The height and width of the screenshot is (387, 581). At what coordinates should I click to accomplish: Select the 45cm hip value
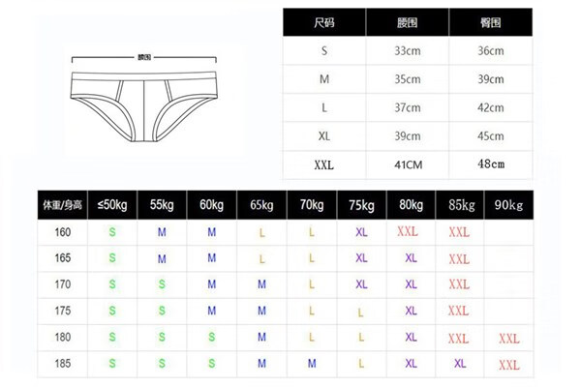pos(491,135)
